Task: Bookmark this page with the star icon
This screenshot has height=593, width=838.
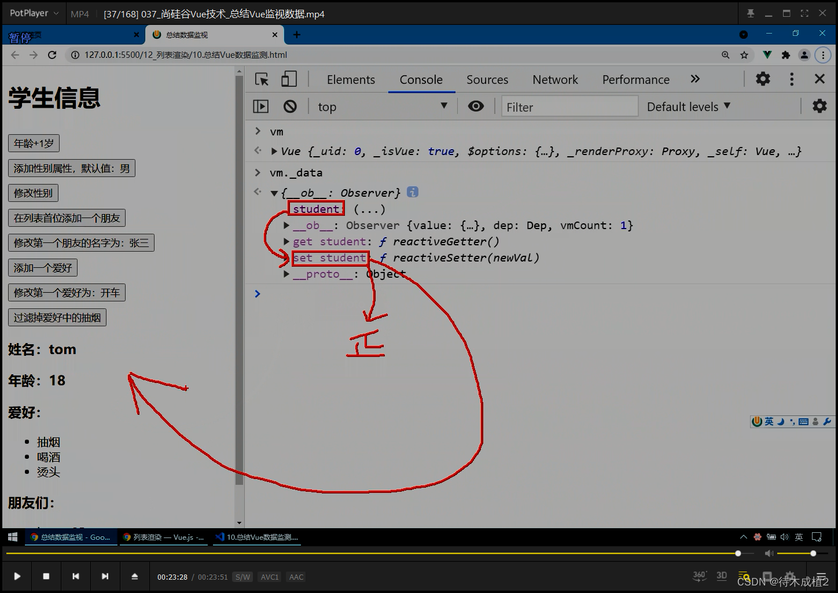Action: coord(744,55)
